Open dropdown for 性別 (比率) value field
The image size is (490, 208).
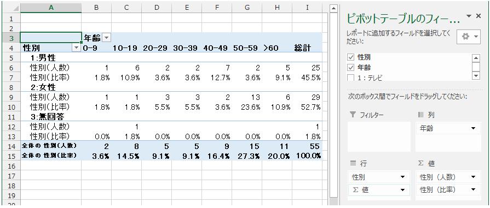pyautogui.click(x=473, y=189)
